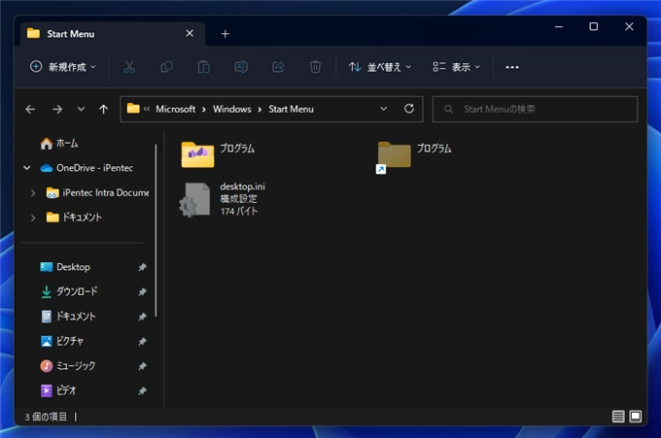661x438 pixels.
Task: Click the pin icon beside ビデオ
Action: pos(143,390)
